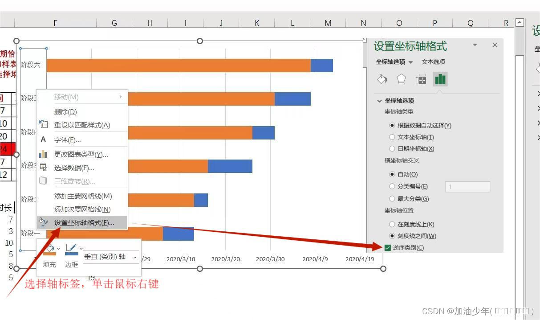The image size is (540, 320).
Task: Click the outline pen icon (边框)
Action: 71,248
